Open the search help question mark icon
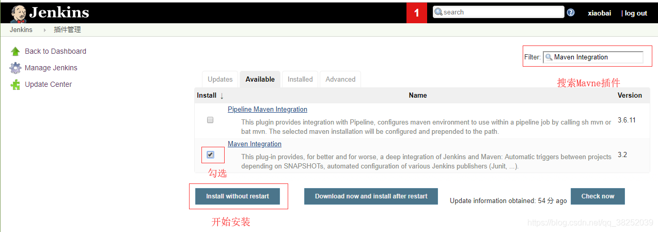Image resolution: width=658 pixels, height=232 pixels. pyautogui.click(x=570, y=12)
